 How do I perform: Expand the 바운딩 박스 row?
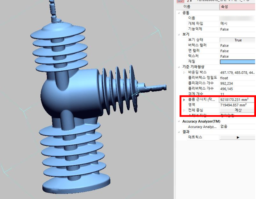click(x=184, y=72)
